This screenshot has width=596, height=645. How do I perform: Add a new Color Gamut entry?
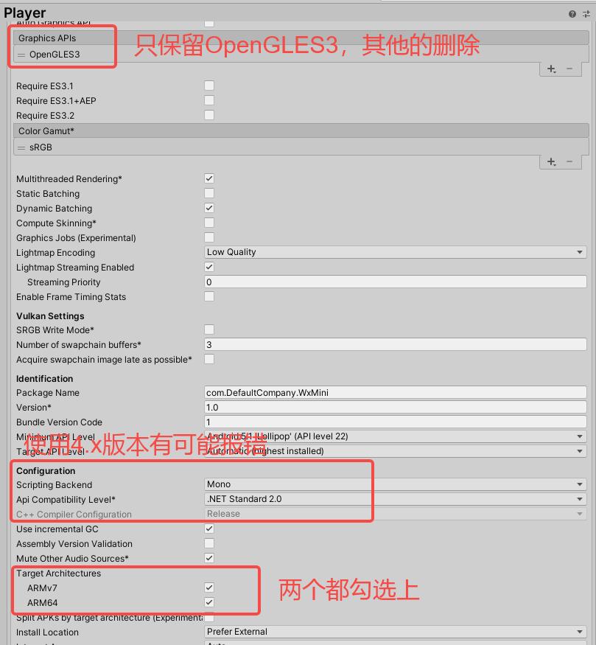[551, 161]
